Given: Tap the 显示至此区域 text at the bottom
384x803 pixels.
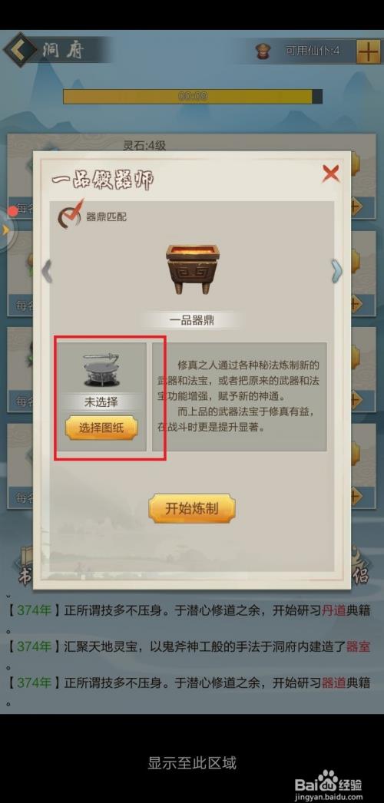Looking at the screenshot, I should 192,762.
